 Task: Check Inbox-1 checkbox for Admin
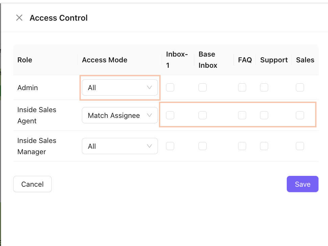click(x=170, y=87)
